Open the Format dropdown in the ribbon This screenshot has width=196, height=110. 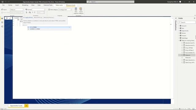[x=39, y=9]
